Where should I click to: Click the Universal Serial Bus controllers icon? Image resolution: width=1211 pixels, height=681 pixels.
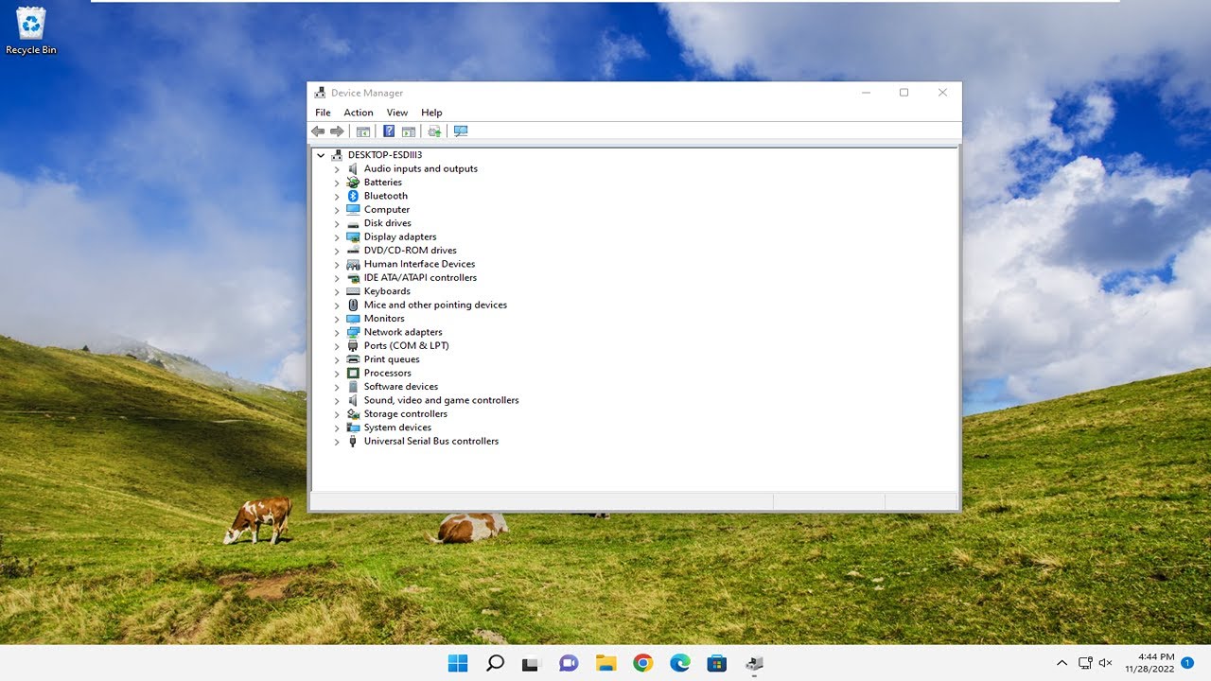coord(353,441)
